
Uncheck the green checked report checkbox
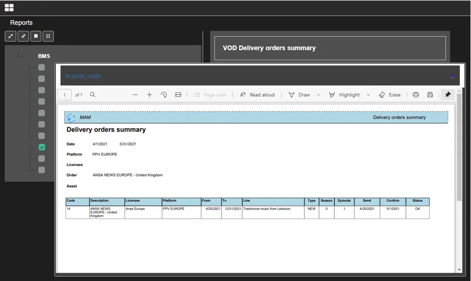click(42, 147)
